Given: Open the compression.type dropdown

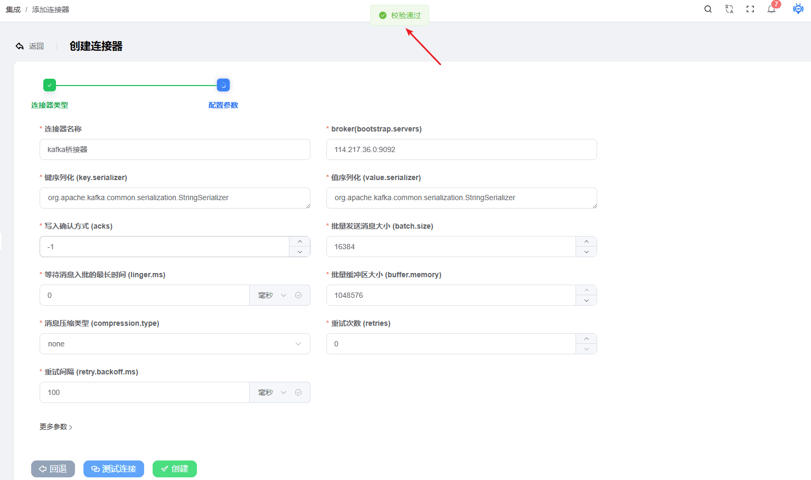Looking at the screenshot, I should [x=175, y=344].
